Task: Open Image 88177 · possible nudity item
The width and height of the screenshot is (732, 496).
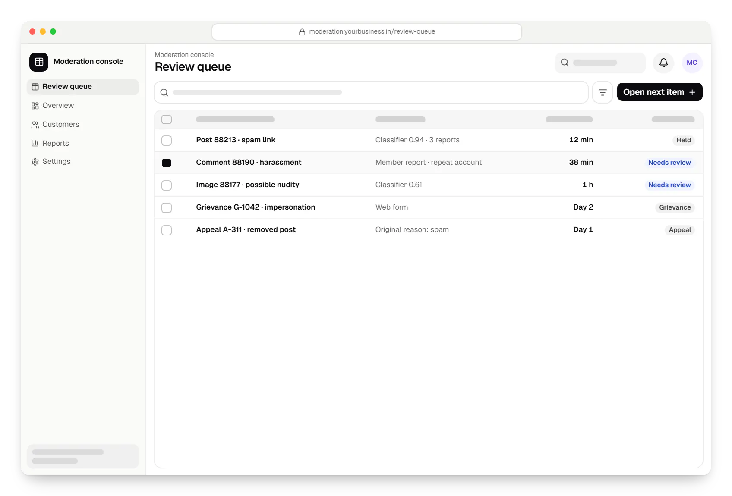Action: (247, 185)
